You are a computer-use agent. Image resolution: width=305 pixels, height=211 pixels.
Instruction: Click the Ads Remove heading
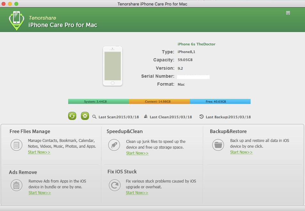(23, 172)
